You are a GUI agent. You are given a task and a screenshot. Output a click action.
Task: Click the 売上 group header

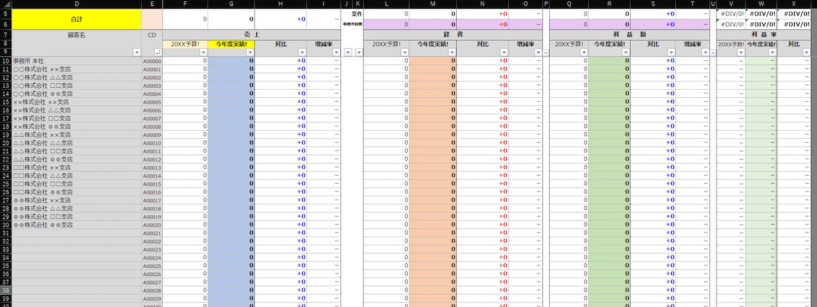point(252,35)
